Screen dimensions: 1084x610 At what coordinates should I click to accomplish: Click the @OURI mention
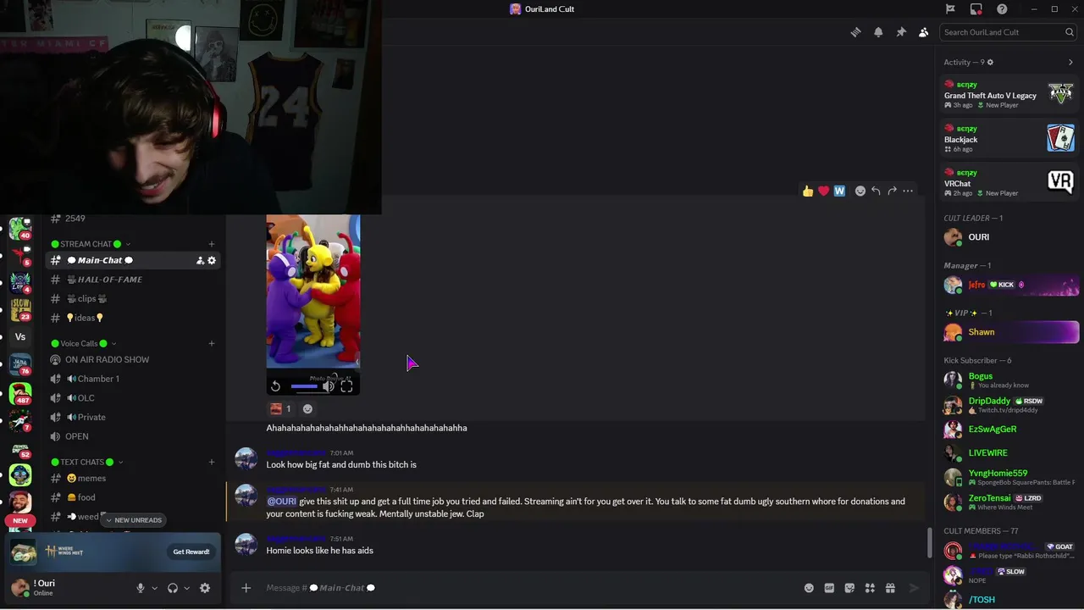282,502
